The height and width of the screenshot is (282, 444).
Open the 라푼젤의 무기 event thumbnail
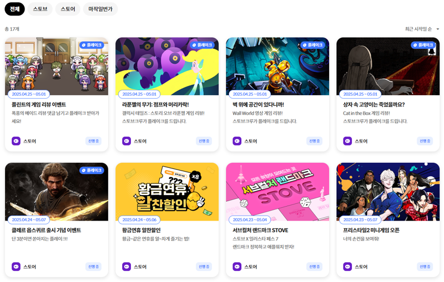167,66
